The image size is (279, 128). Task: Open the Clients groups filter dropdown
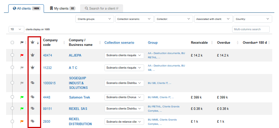click(x=95, y=19)
